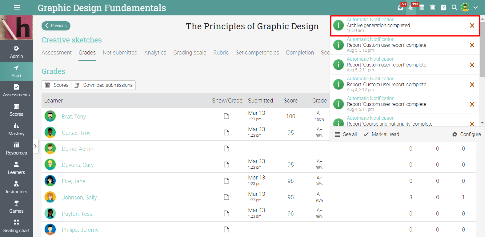The width and height of the screenshot is (485, 237).
Task: Open the hamburger menu
Action: [x=17, y=8]
